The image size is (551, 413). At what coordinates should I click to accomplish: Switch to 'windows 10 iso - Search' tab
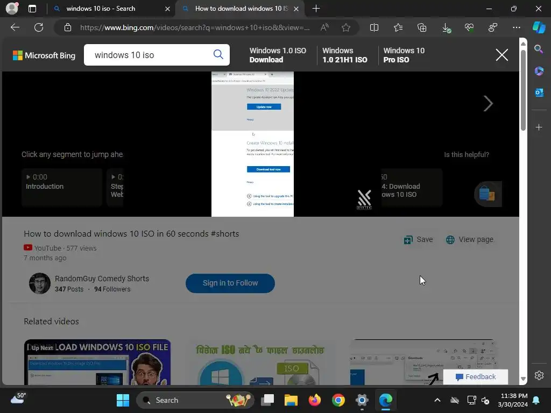101,9
